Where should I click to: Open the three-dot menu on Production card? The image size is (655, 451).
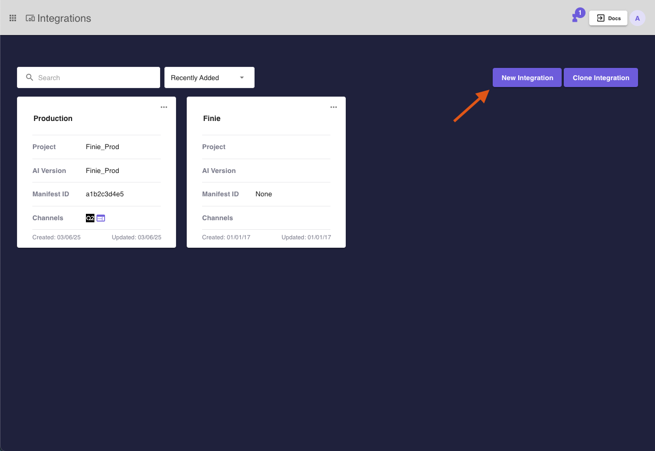(x=164, y=107)
